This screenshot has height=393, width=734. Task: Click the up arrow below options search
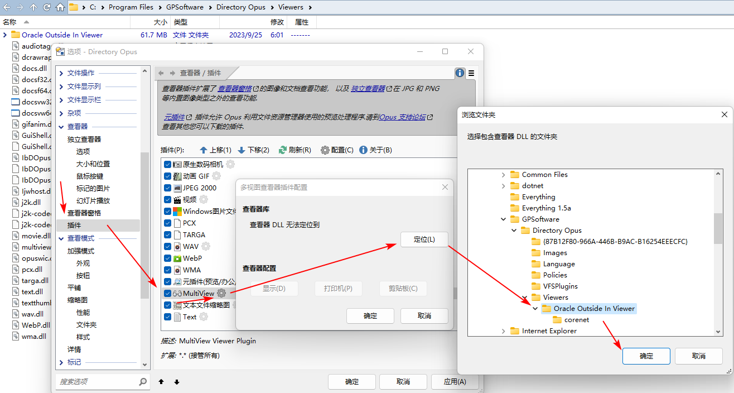pyautogui.click(x=161, y=382)
